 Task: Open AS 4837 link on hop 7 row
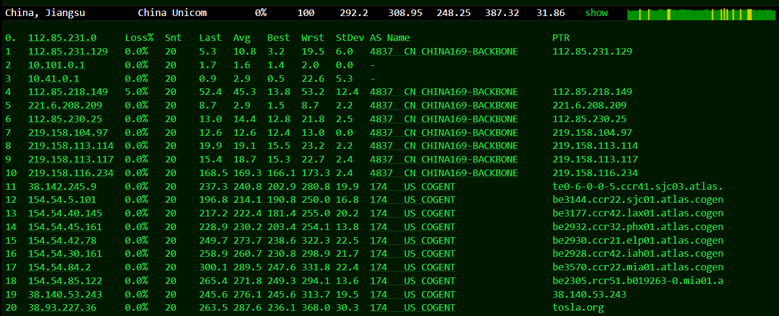click(382, 133)
